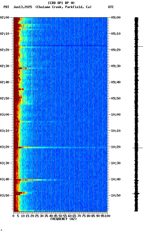This screenshot has height=233, width=148.
Task: Click the '10:00' UTC time label
Action: coord(116,115)
